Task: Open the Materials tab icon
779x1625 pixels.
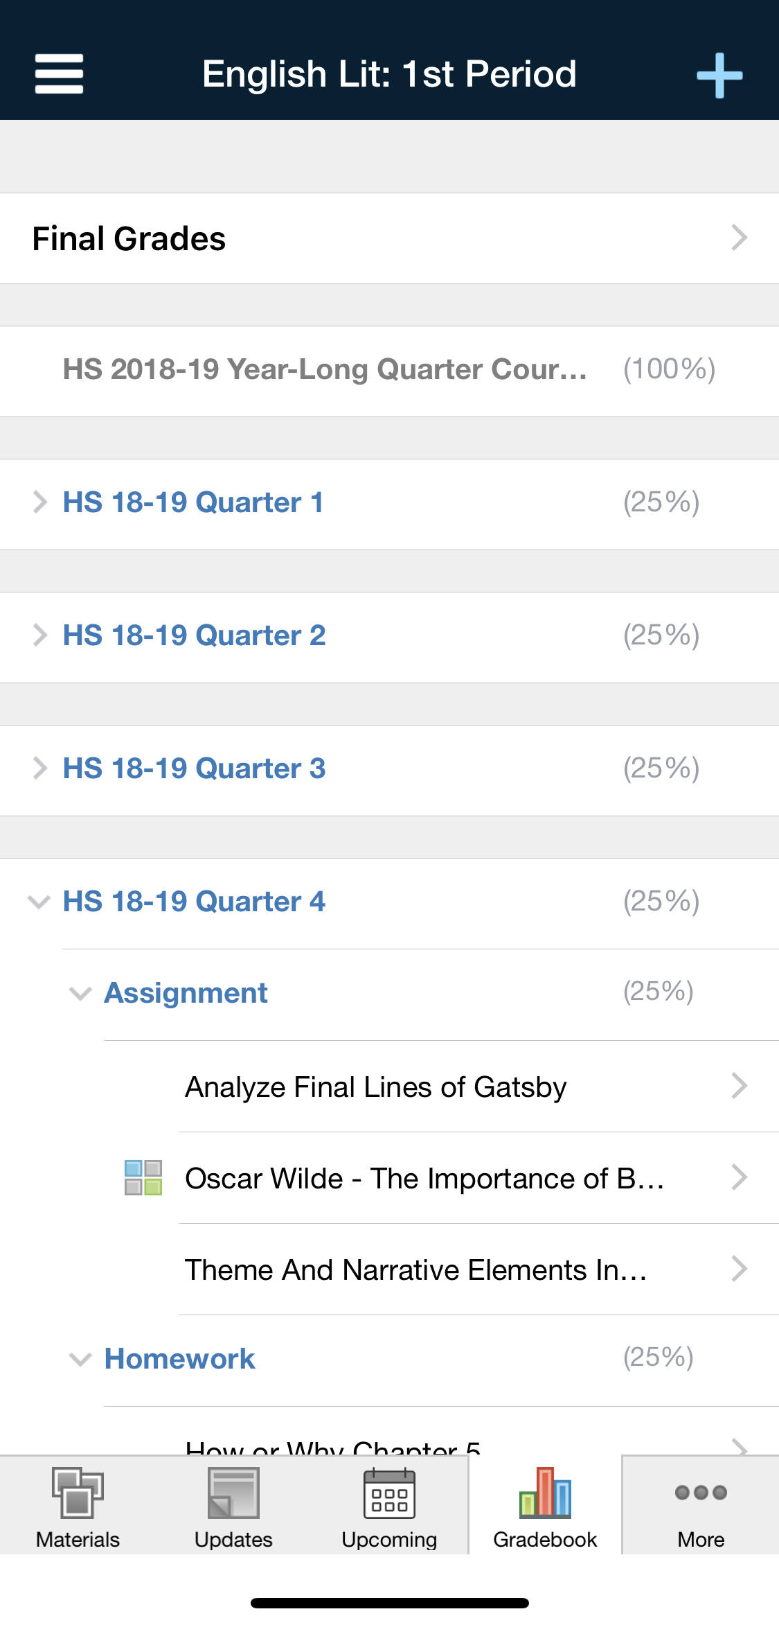Action: [x=78, y=1493]
